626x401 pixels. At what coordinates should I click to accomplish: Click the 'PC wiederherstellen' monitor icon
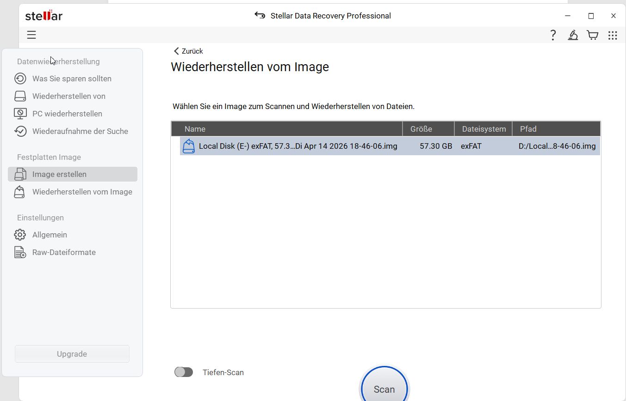coord(20,114)
